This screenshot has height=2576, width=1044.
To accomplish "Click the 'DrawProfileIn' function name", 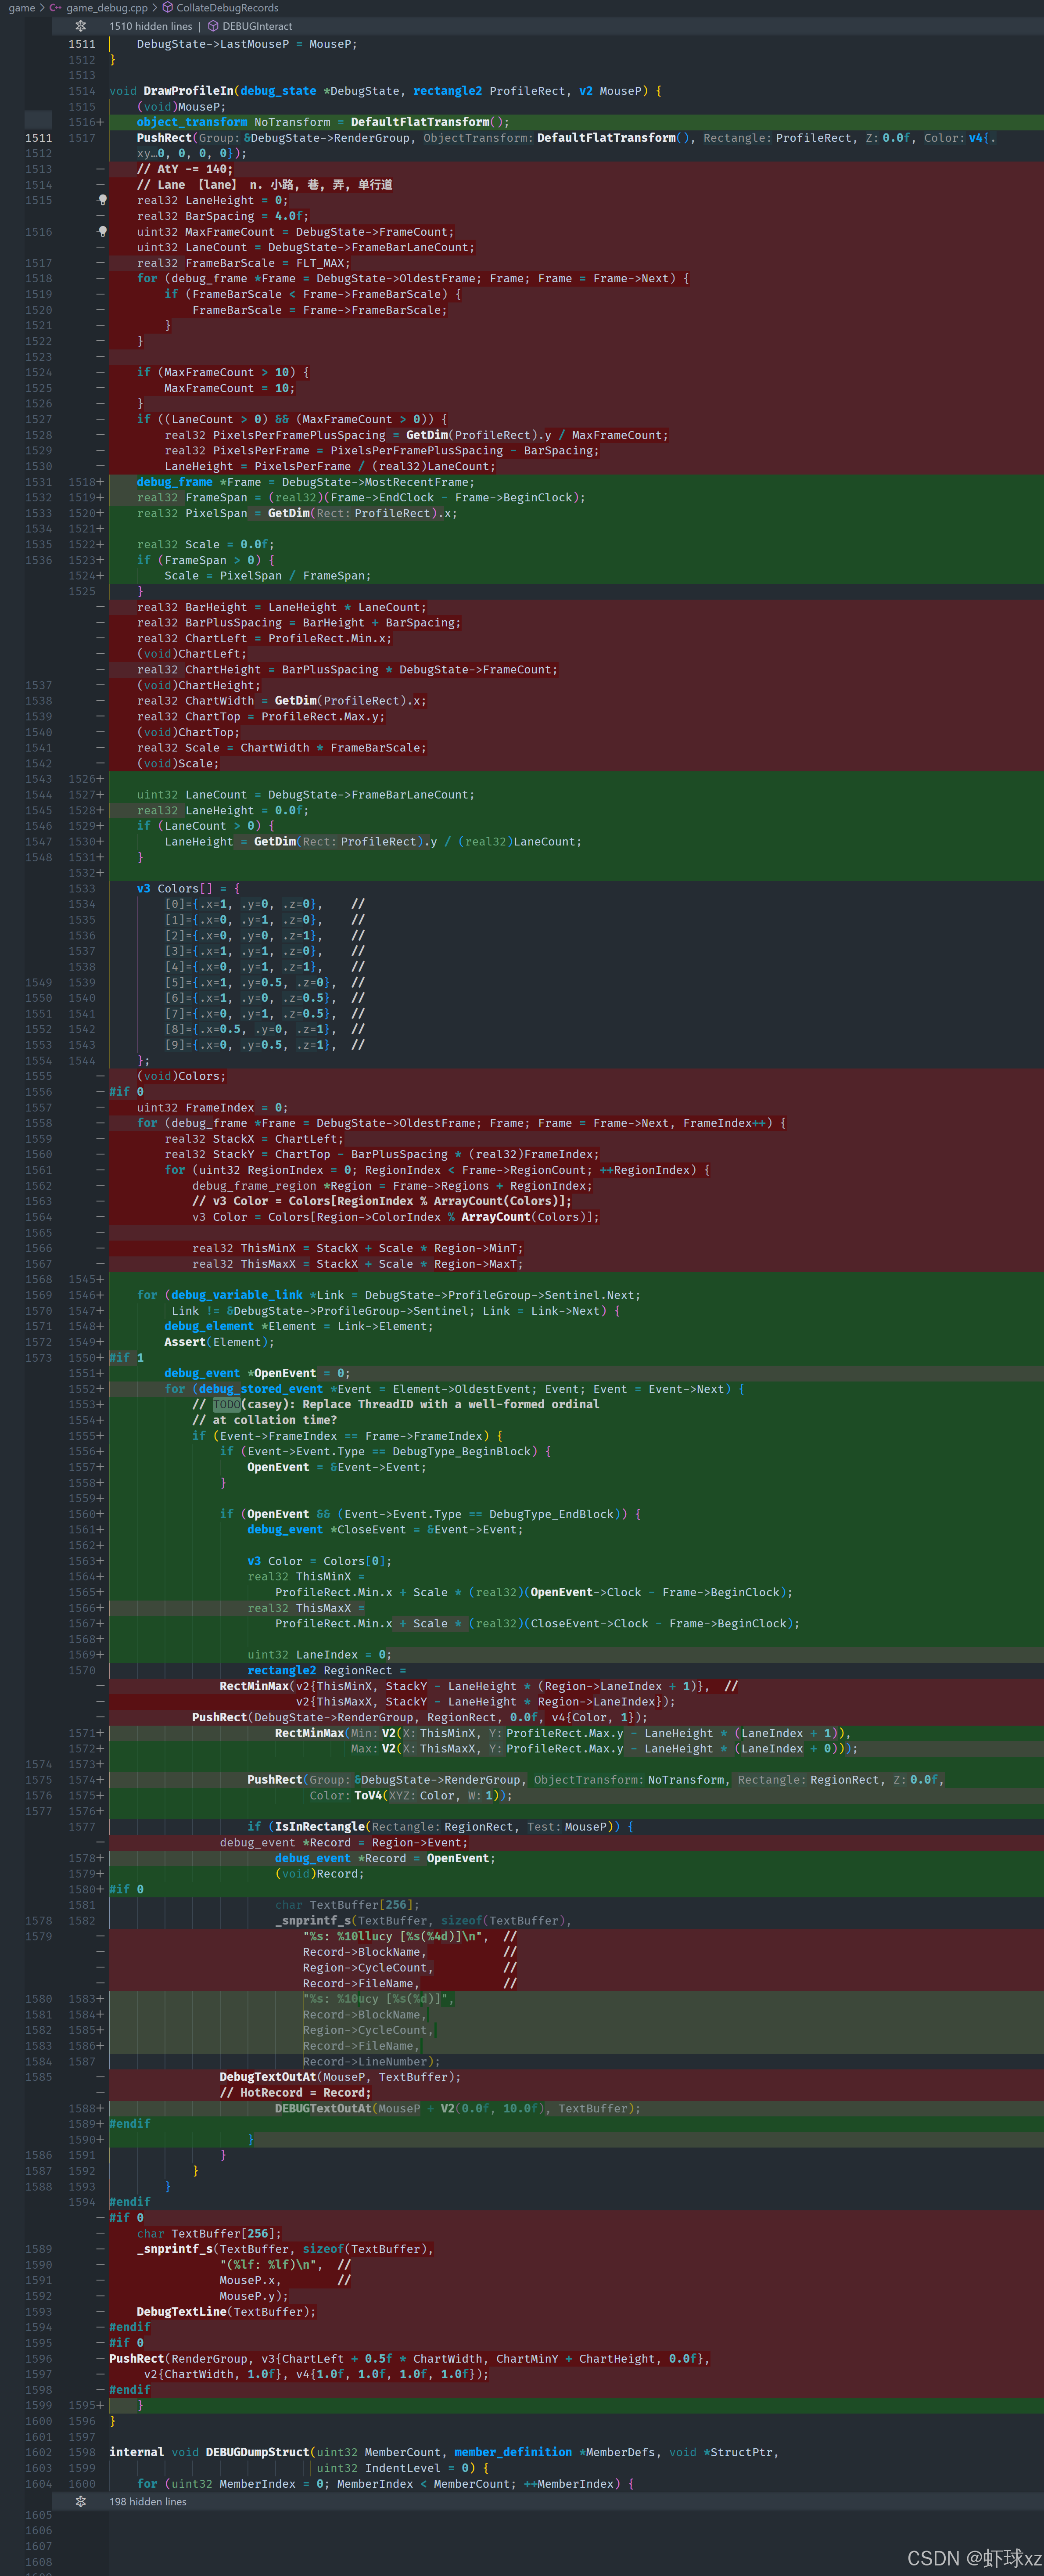I will pyautogui.click(x=188, y=91).
